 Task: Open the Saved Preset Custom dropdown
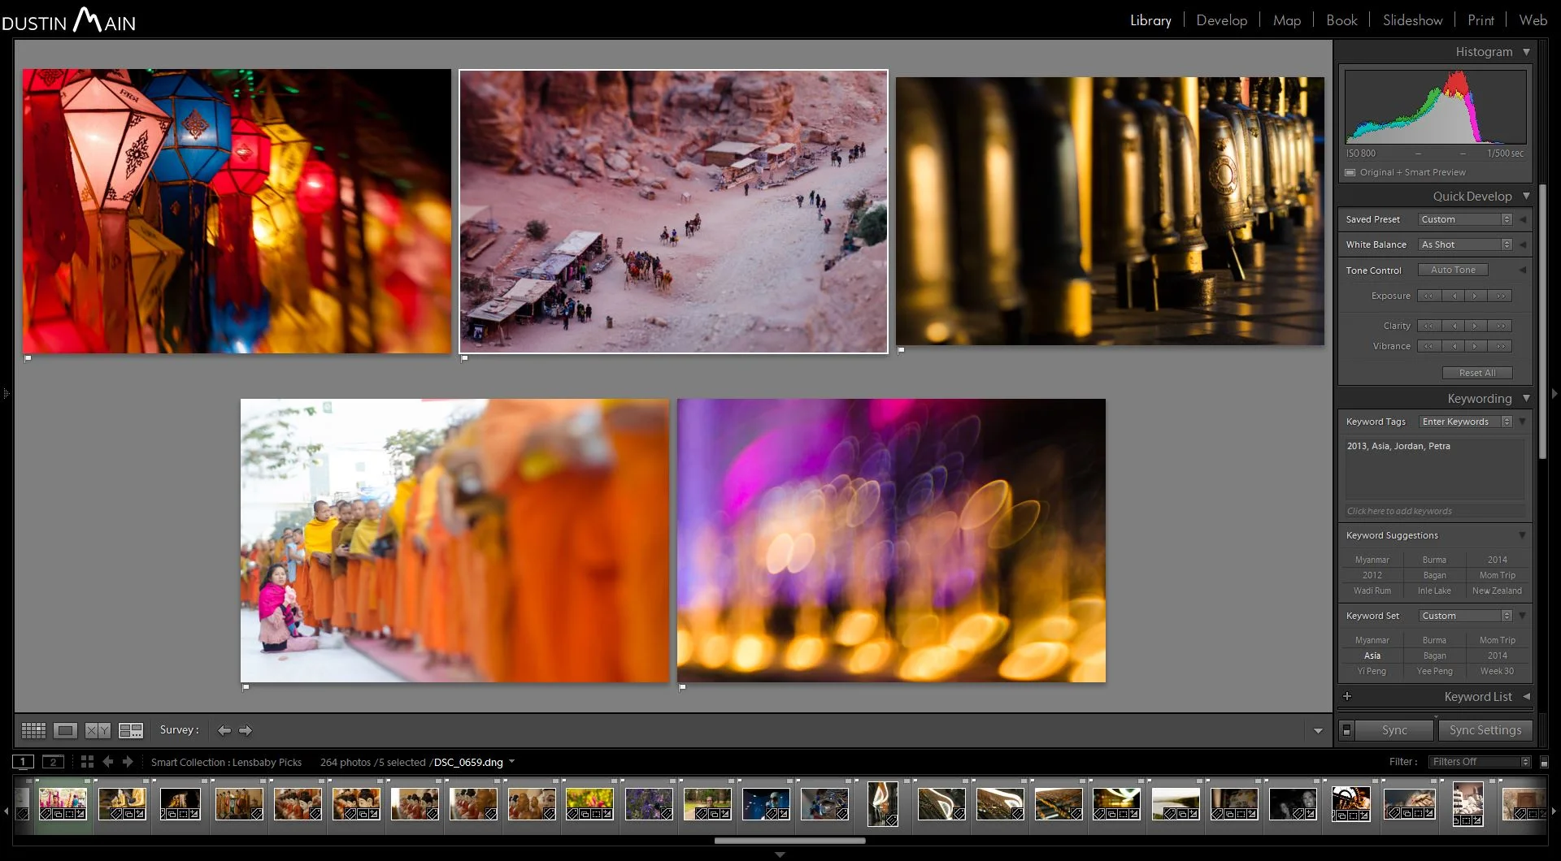(1463, 218)
